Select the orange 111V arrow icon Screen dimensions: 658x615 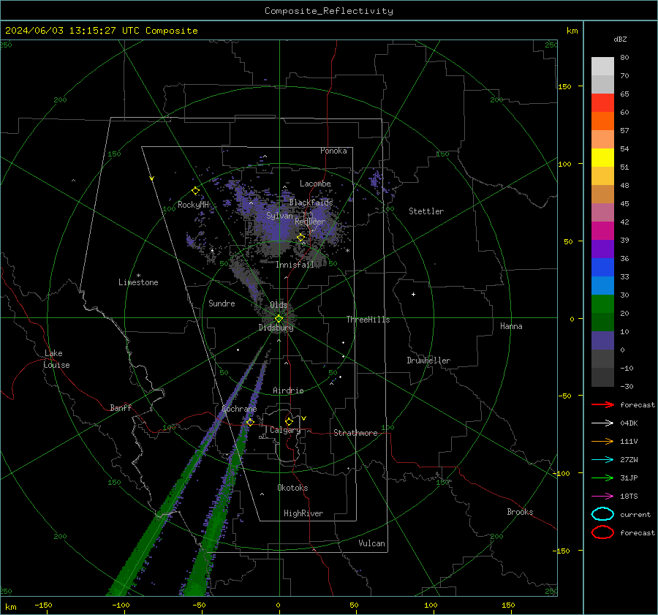coord(602,441)
